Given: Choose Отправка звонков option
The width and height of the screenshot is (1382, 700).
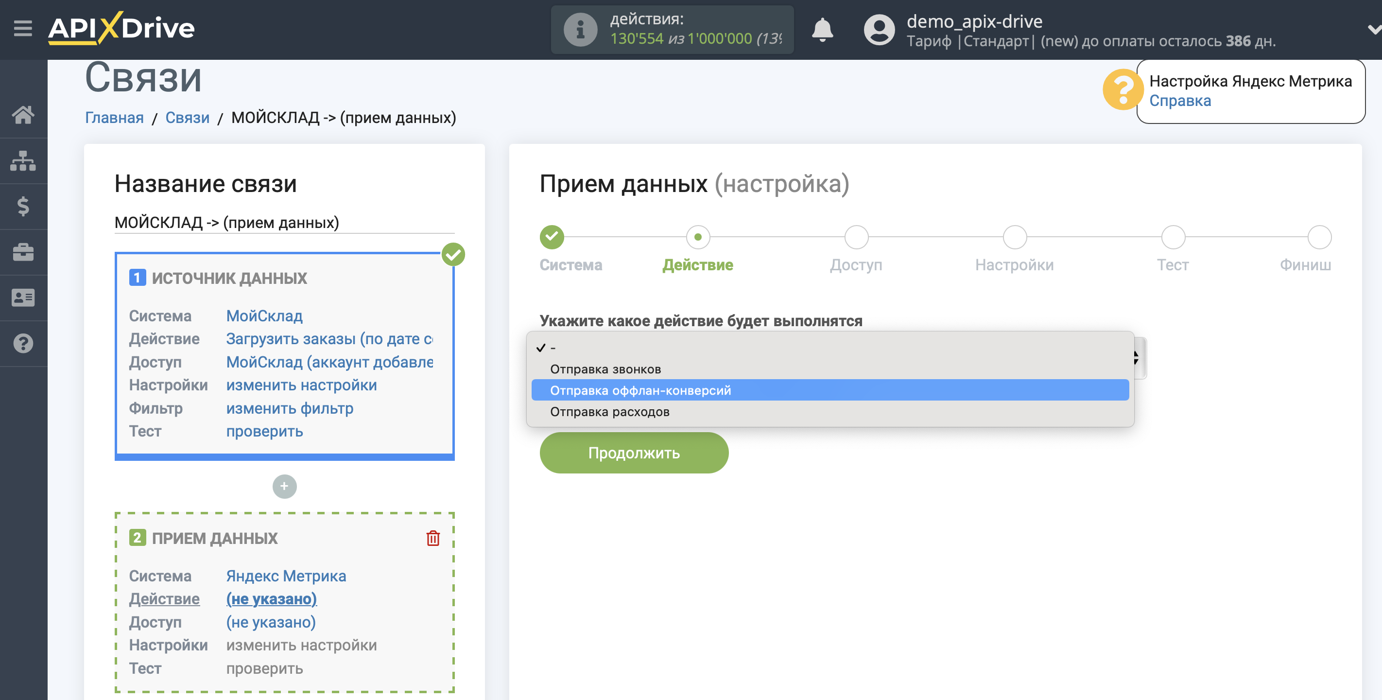Looking at the screenshot, I should point(830,369).
